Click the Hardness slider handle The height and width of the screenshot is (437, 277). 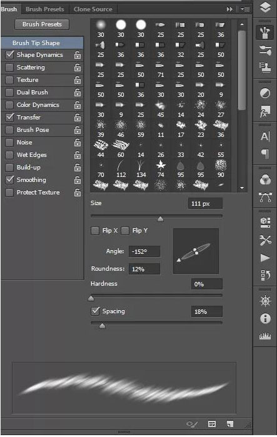[91, 298]
